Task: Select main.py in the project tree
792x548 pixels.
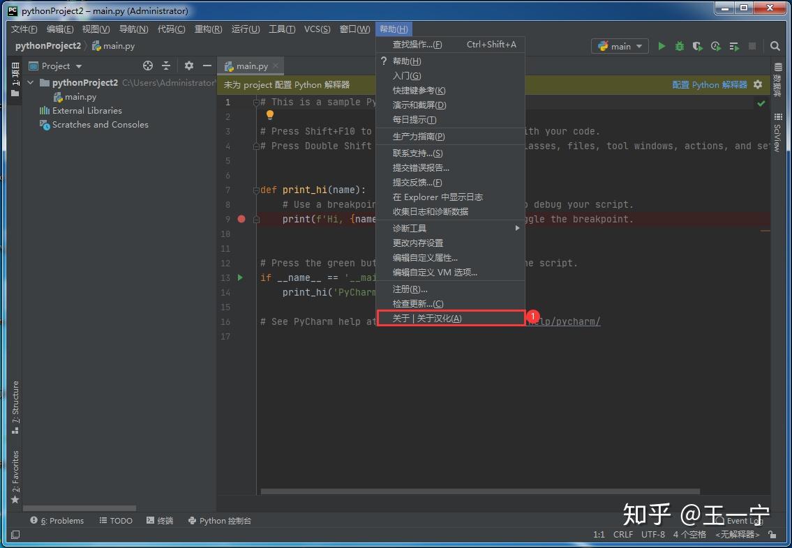Action: (x=75, y=97)
